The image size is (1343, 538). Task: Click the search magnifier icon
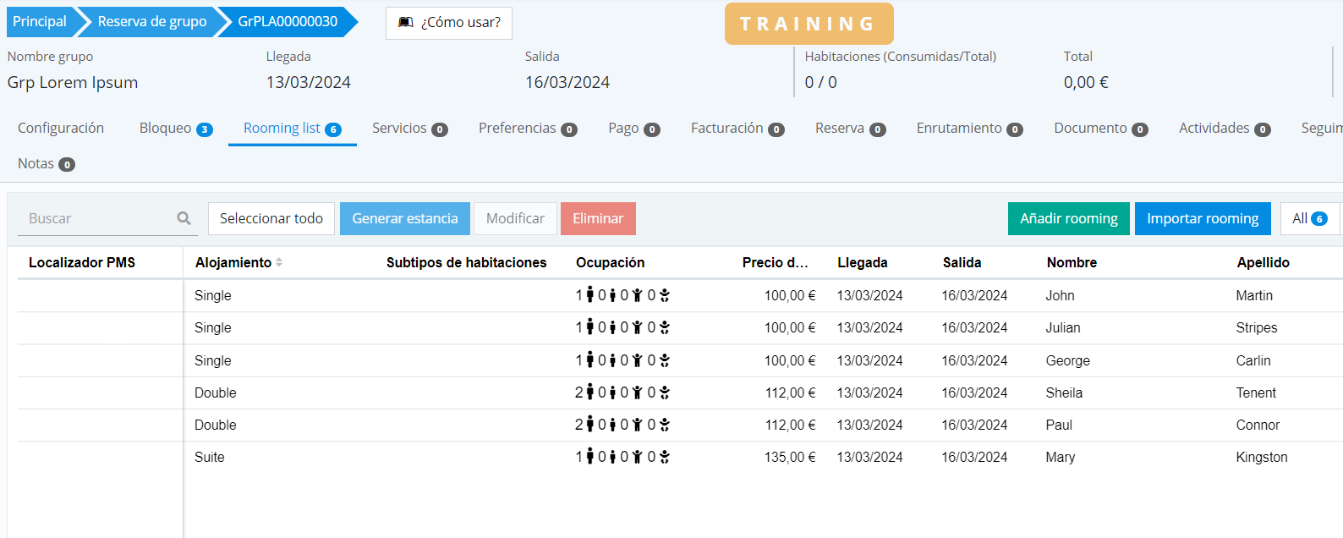[x=184, y=218]
